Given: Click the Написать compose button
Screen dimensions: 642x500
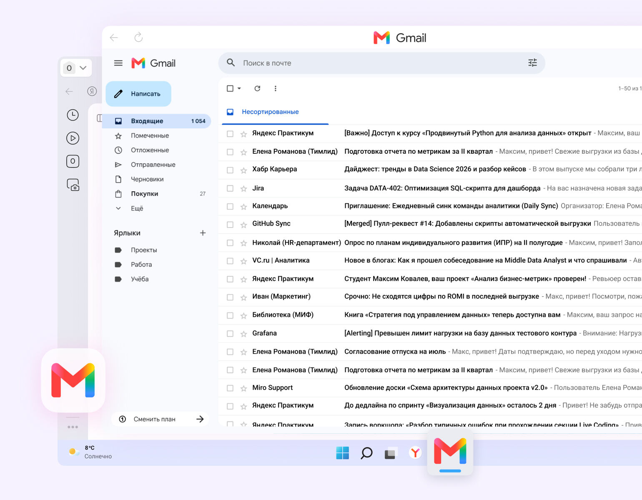Looking at the screenshot, I should click(x=138, y=94).
